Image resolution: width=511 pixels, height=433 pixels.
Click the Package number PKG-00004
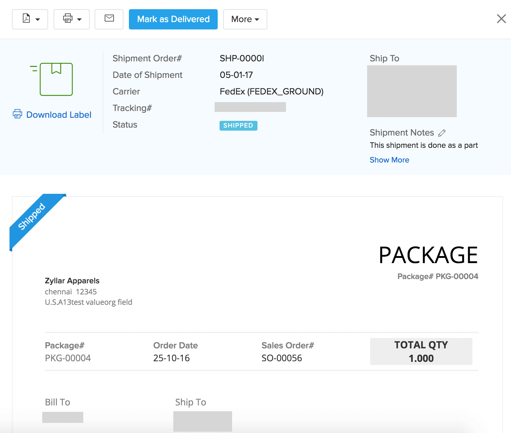[x=68, y=358]
